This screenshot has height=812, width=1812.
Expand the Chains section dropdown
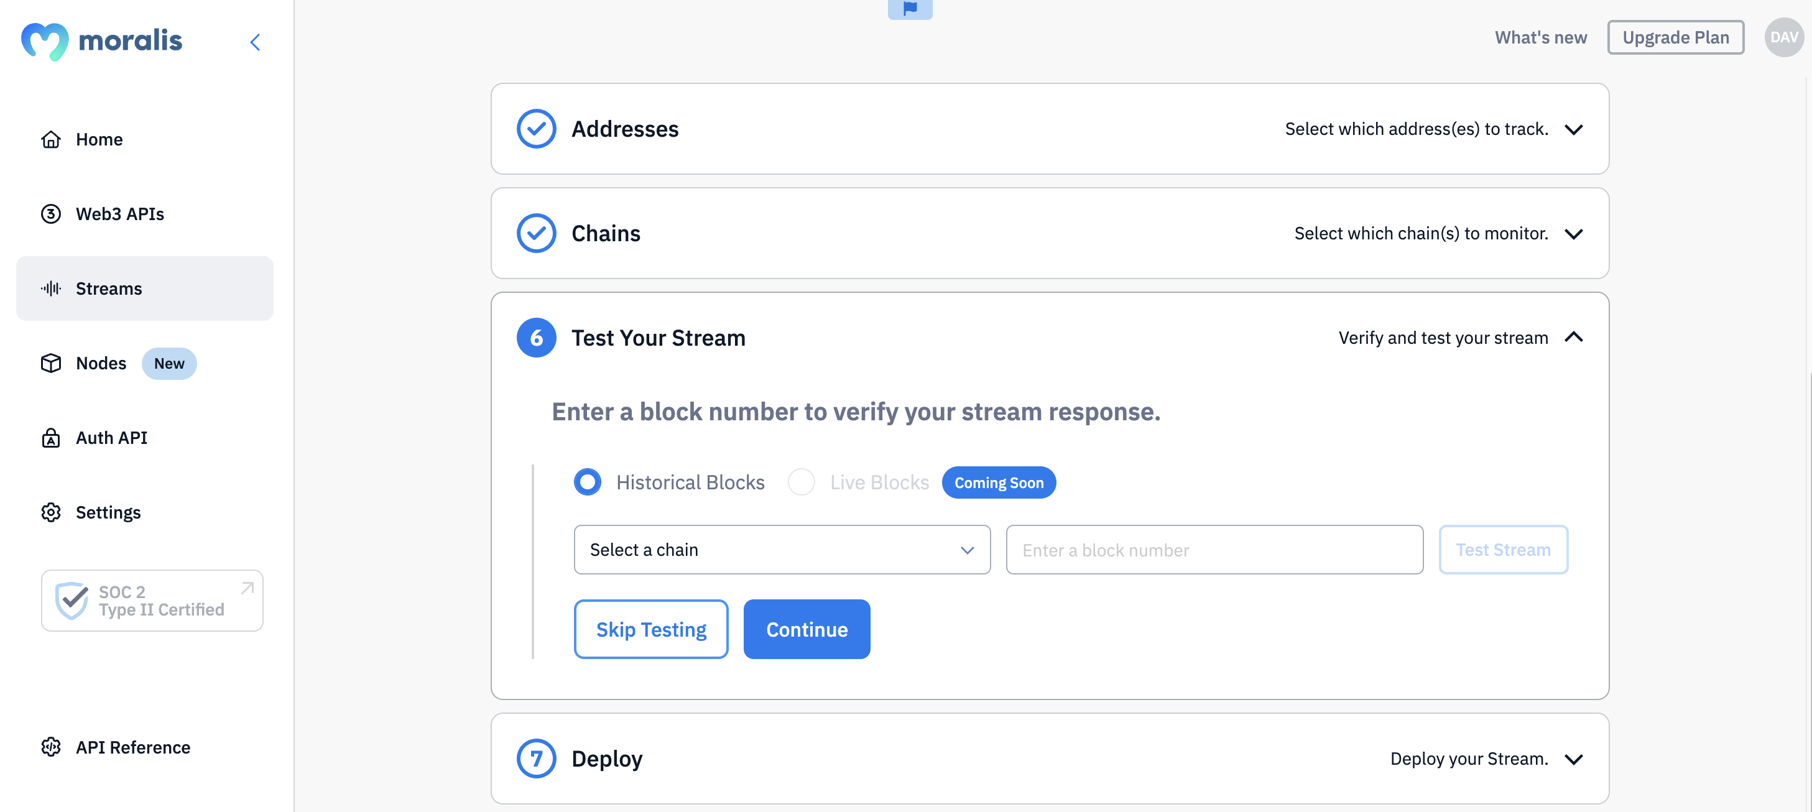point(1574,232)
